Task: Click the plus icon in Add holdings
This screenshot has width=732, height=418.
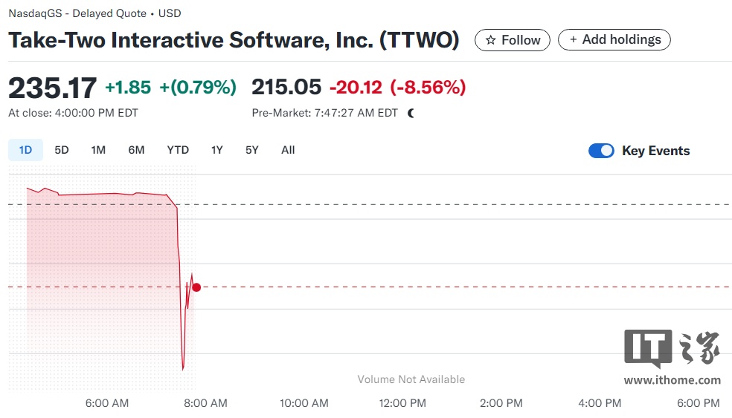Action: point(574,39)
